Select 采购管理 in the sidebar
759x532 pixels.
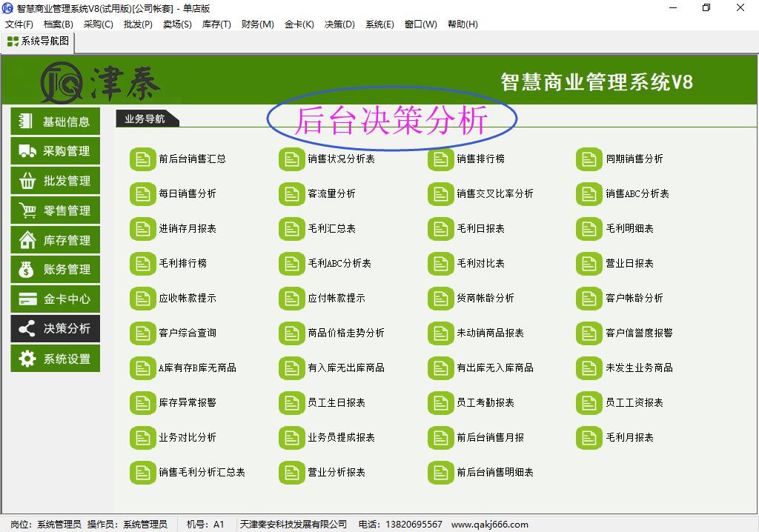click(55, 151)
